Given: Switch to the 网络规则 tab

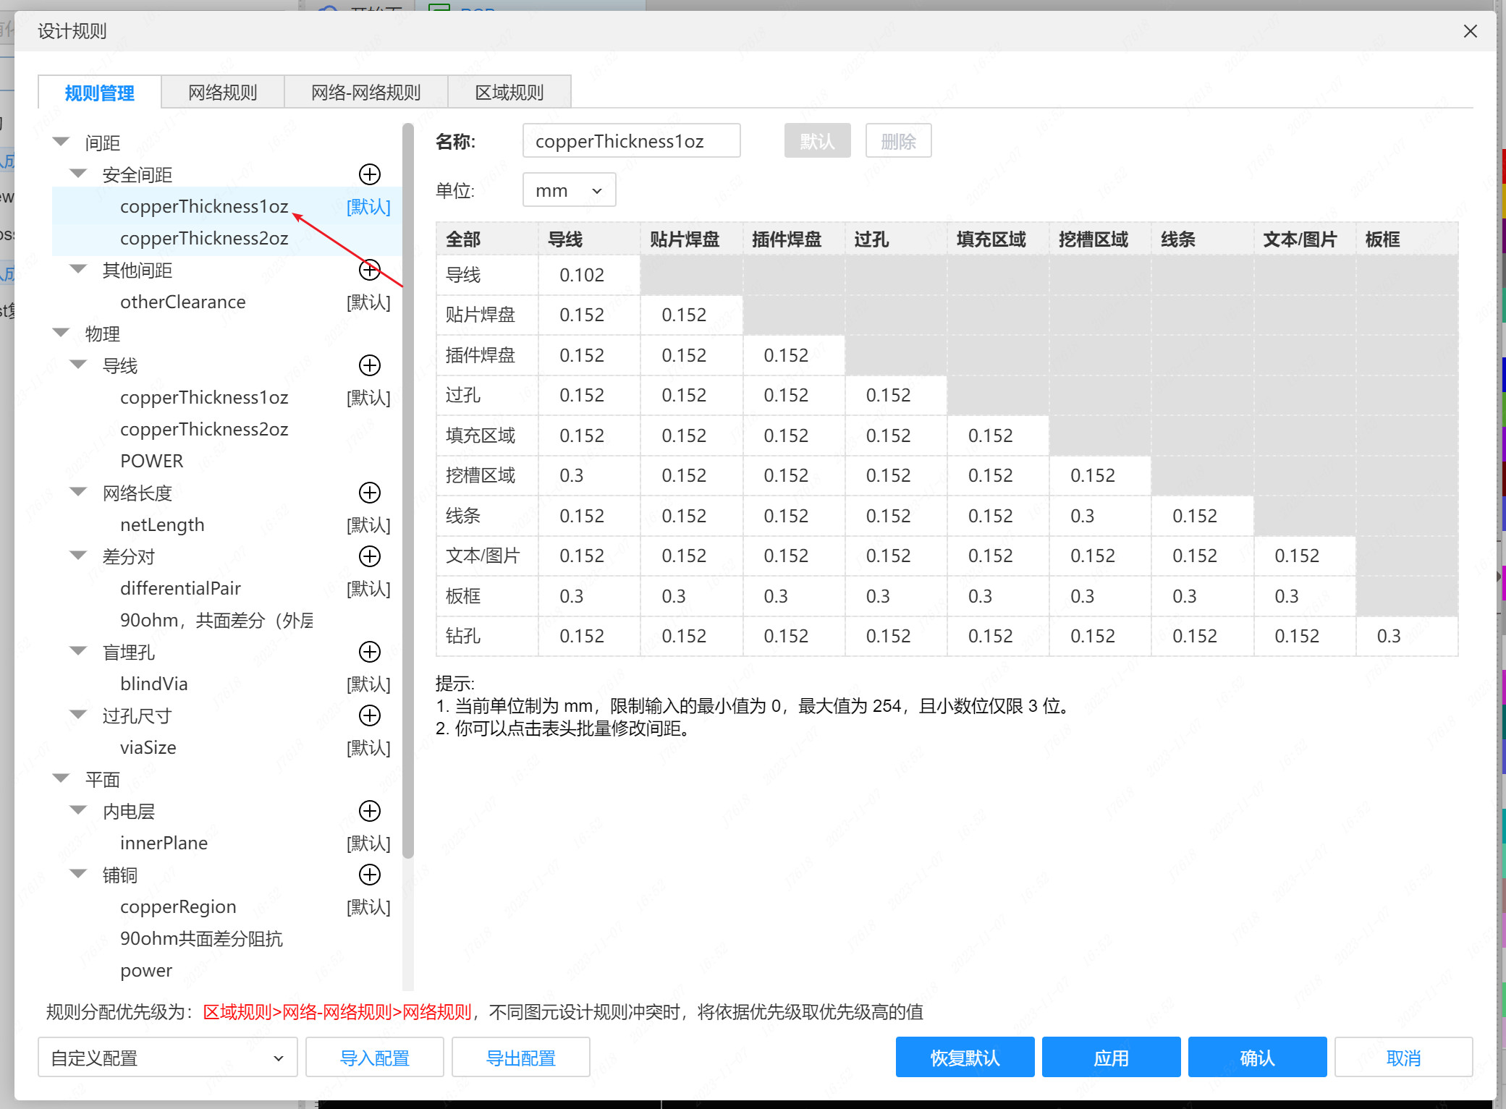Looking at the screenshot, I should pos(223,93).
